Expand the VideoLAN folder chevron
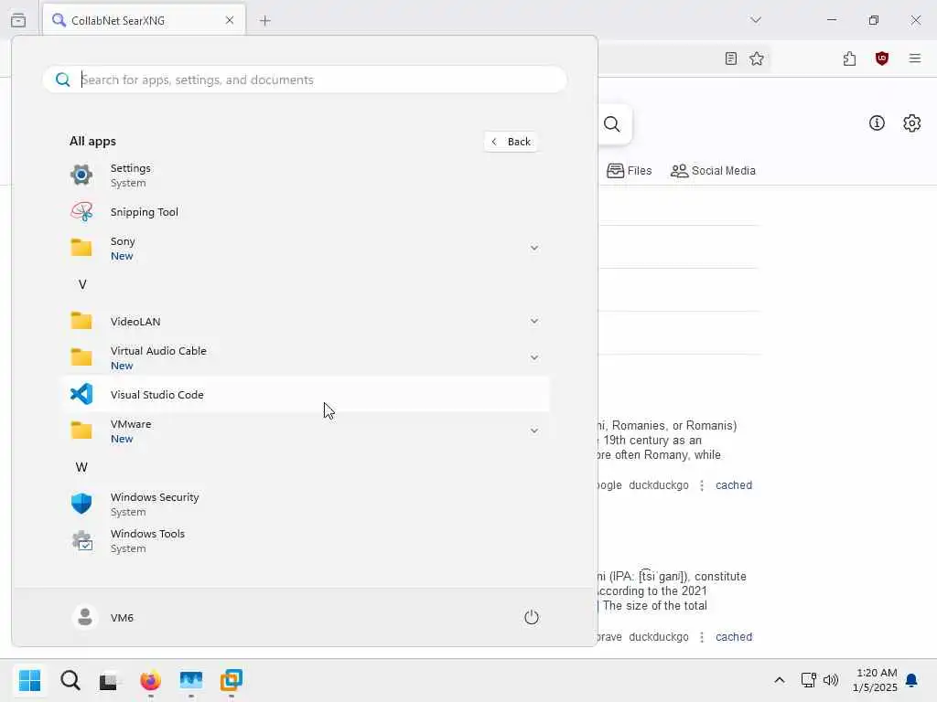 (533, 321)
